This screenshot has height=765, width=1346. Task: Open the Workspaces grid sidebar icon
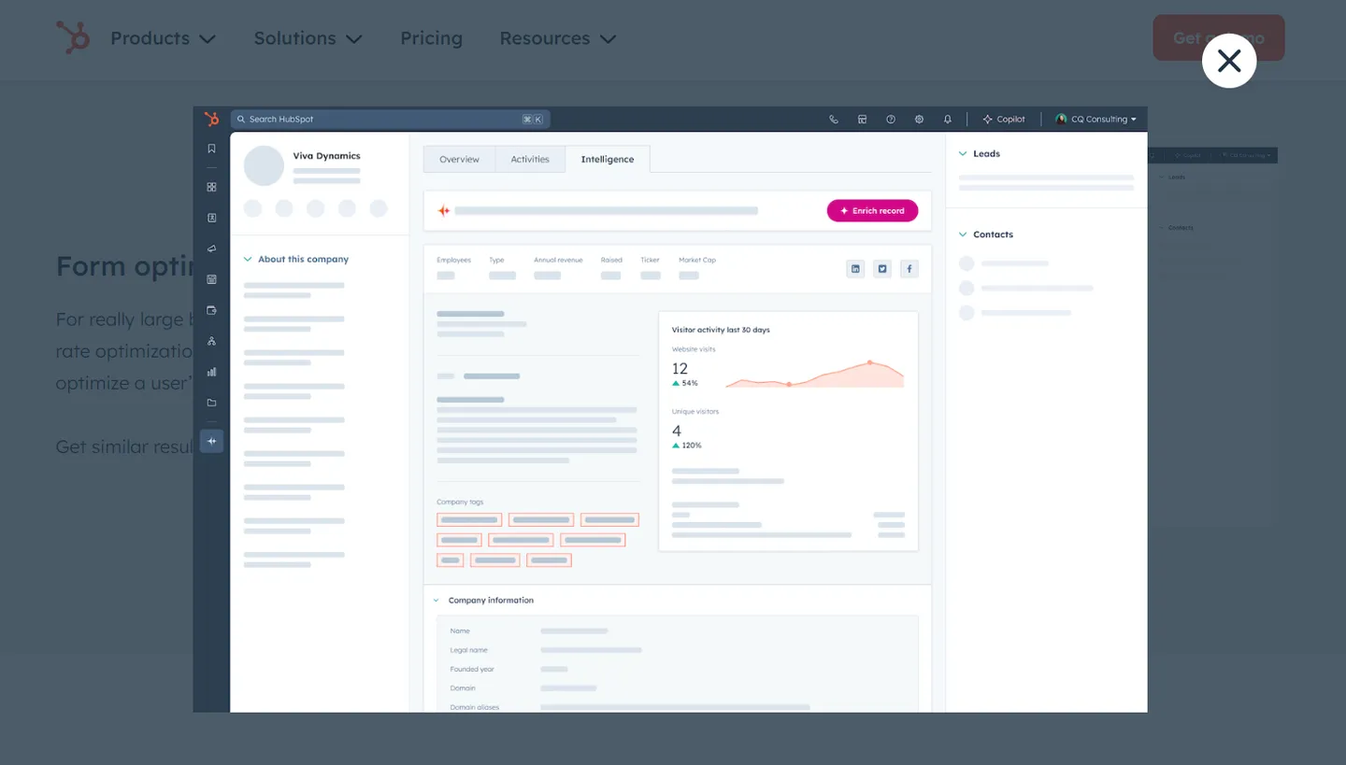(x=211, y=187)
